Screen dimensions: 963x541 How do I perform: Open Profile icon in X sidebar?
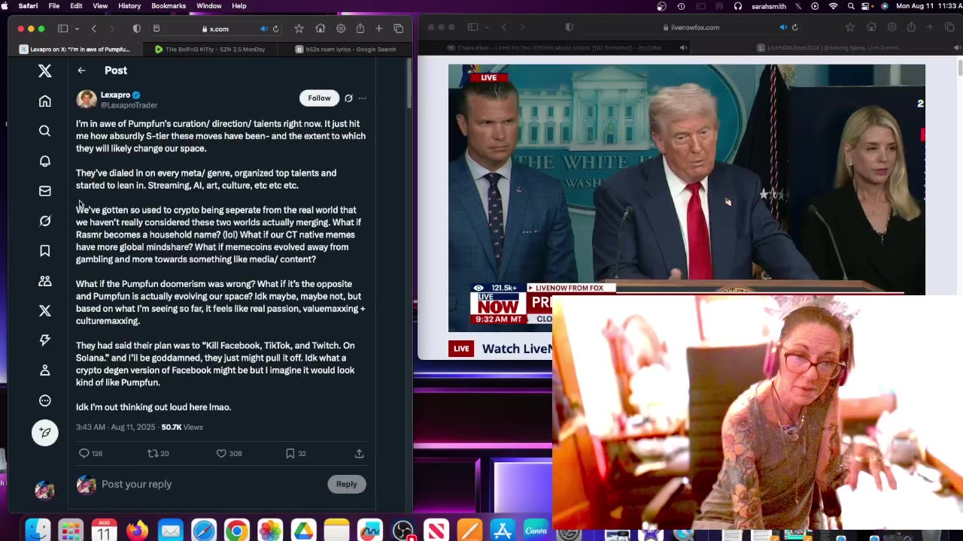(45, 370)
